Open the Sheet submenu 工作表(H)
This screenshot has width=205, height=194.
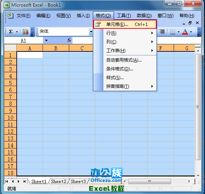125,51
